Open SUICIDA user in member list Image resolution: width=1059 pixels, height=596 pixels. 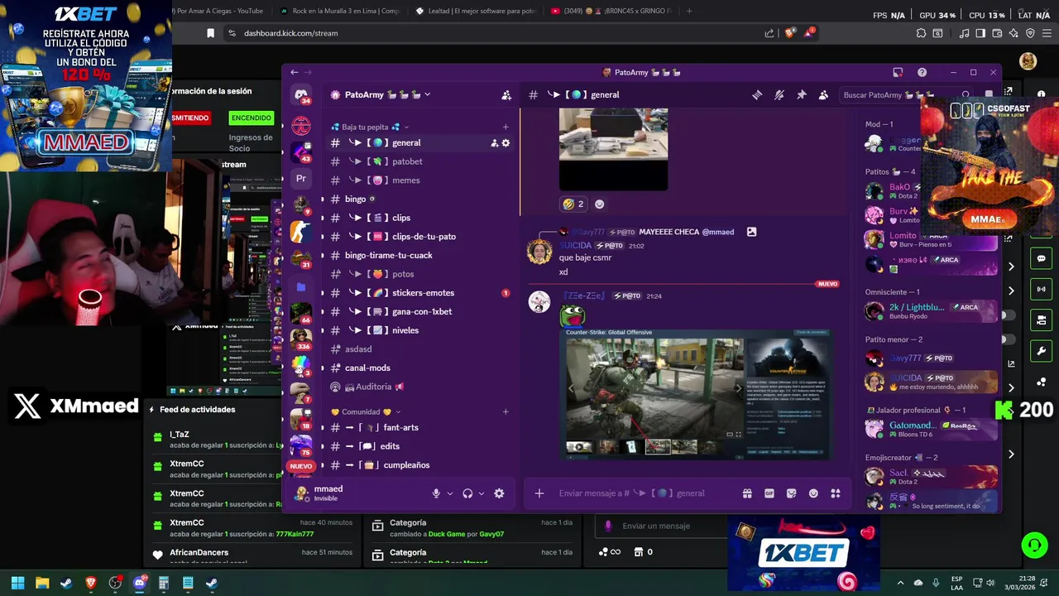931,382
